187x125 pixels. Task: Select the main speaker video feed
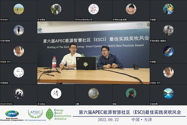[93, 53]
